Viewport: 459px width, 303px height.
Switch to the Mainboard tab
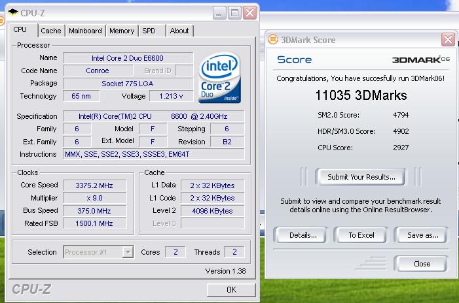[85, 31]
